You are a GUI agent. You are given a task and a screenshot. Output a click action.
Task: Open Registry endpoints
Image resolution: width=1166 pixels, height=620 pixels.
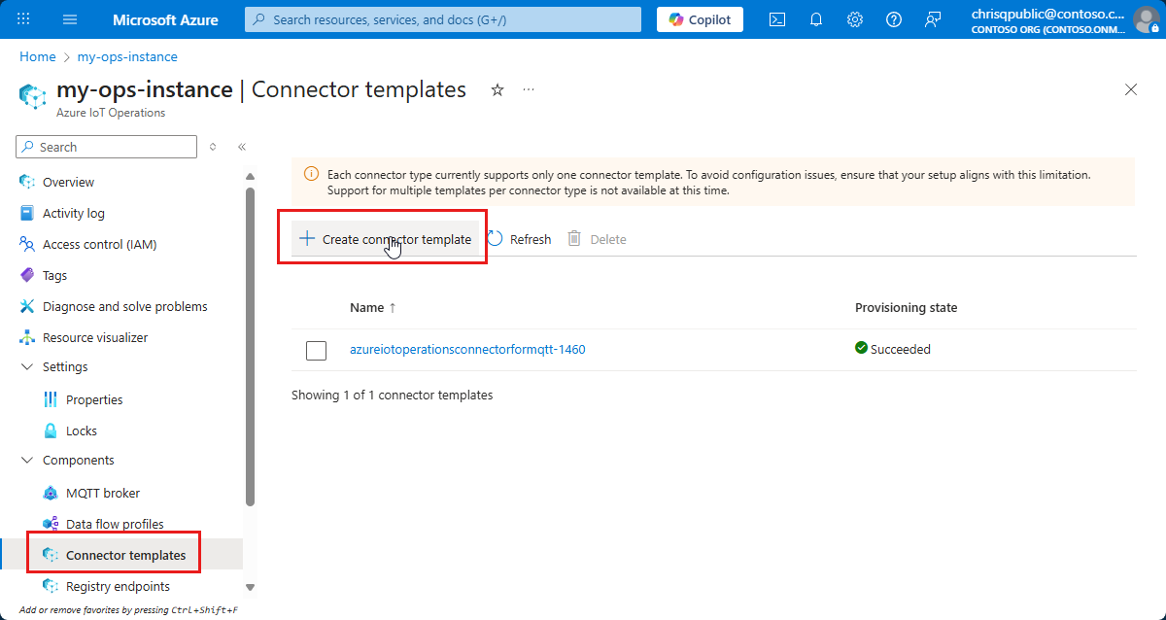(x=118, y=586)
